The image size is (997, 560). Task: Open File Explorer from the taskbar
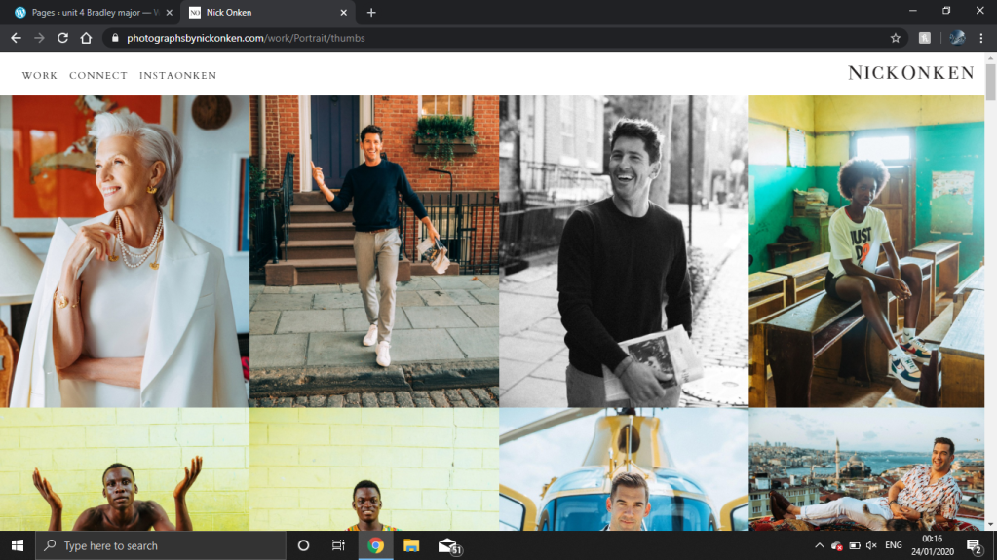[411, 545]
